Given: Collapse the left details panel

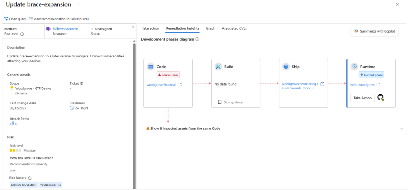Looking at the screenshot, I should click(133, 27).
